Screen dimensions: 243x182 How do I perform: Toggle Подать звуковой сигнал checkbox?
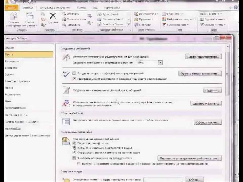point(74,143)
